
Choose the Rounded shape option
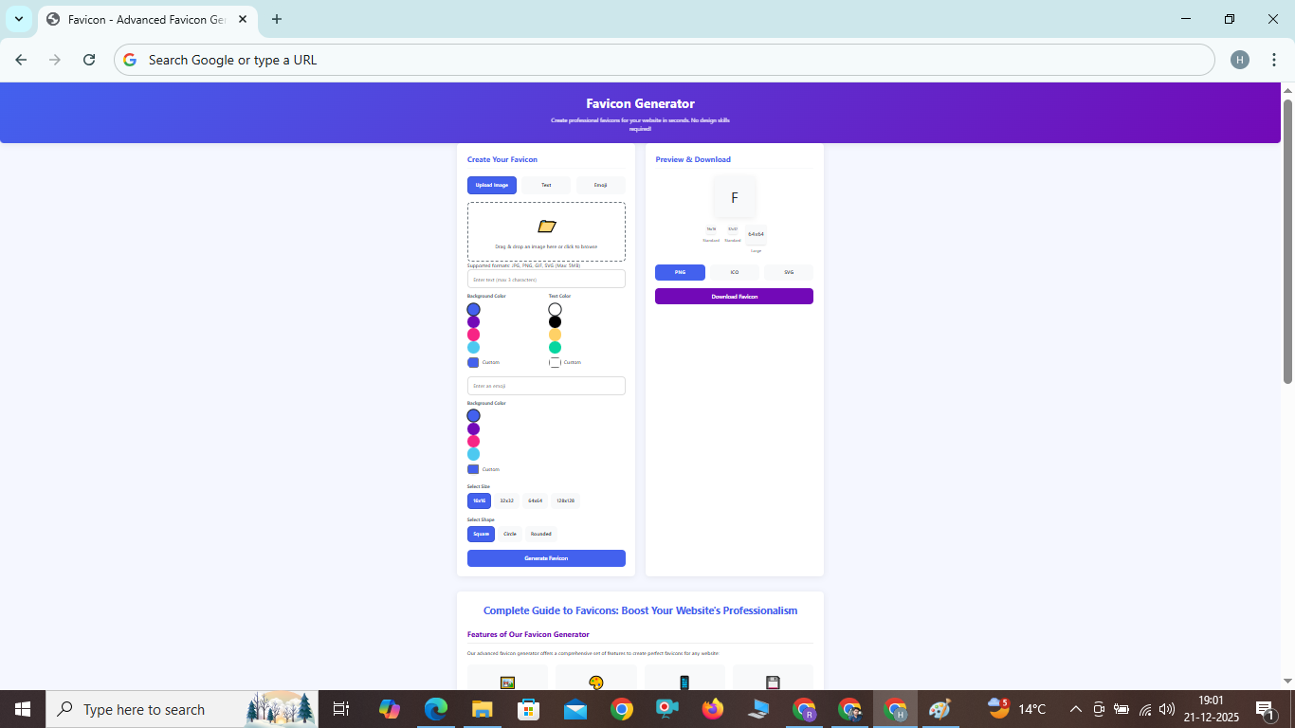tap(541, 534)
